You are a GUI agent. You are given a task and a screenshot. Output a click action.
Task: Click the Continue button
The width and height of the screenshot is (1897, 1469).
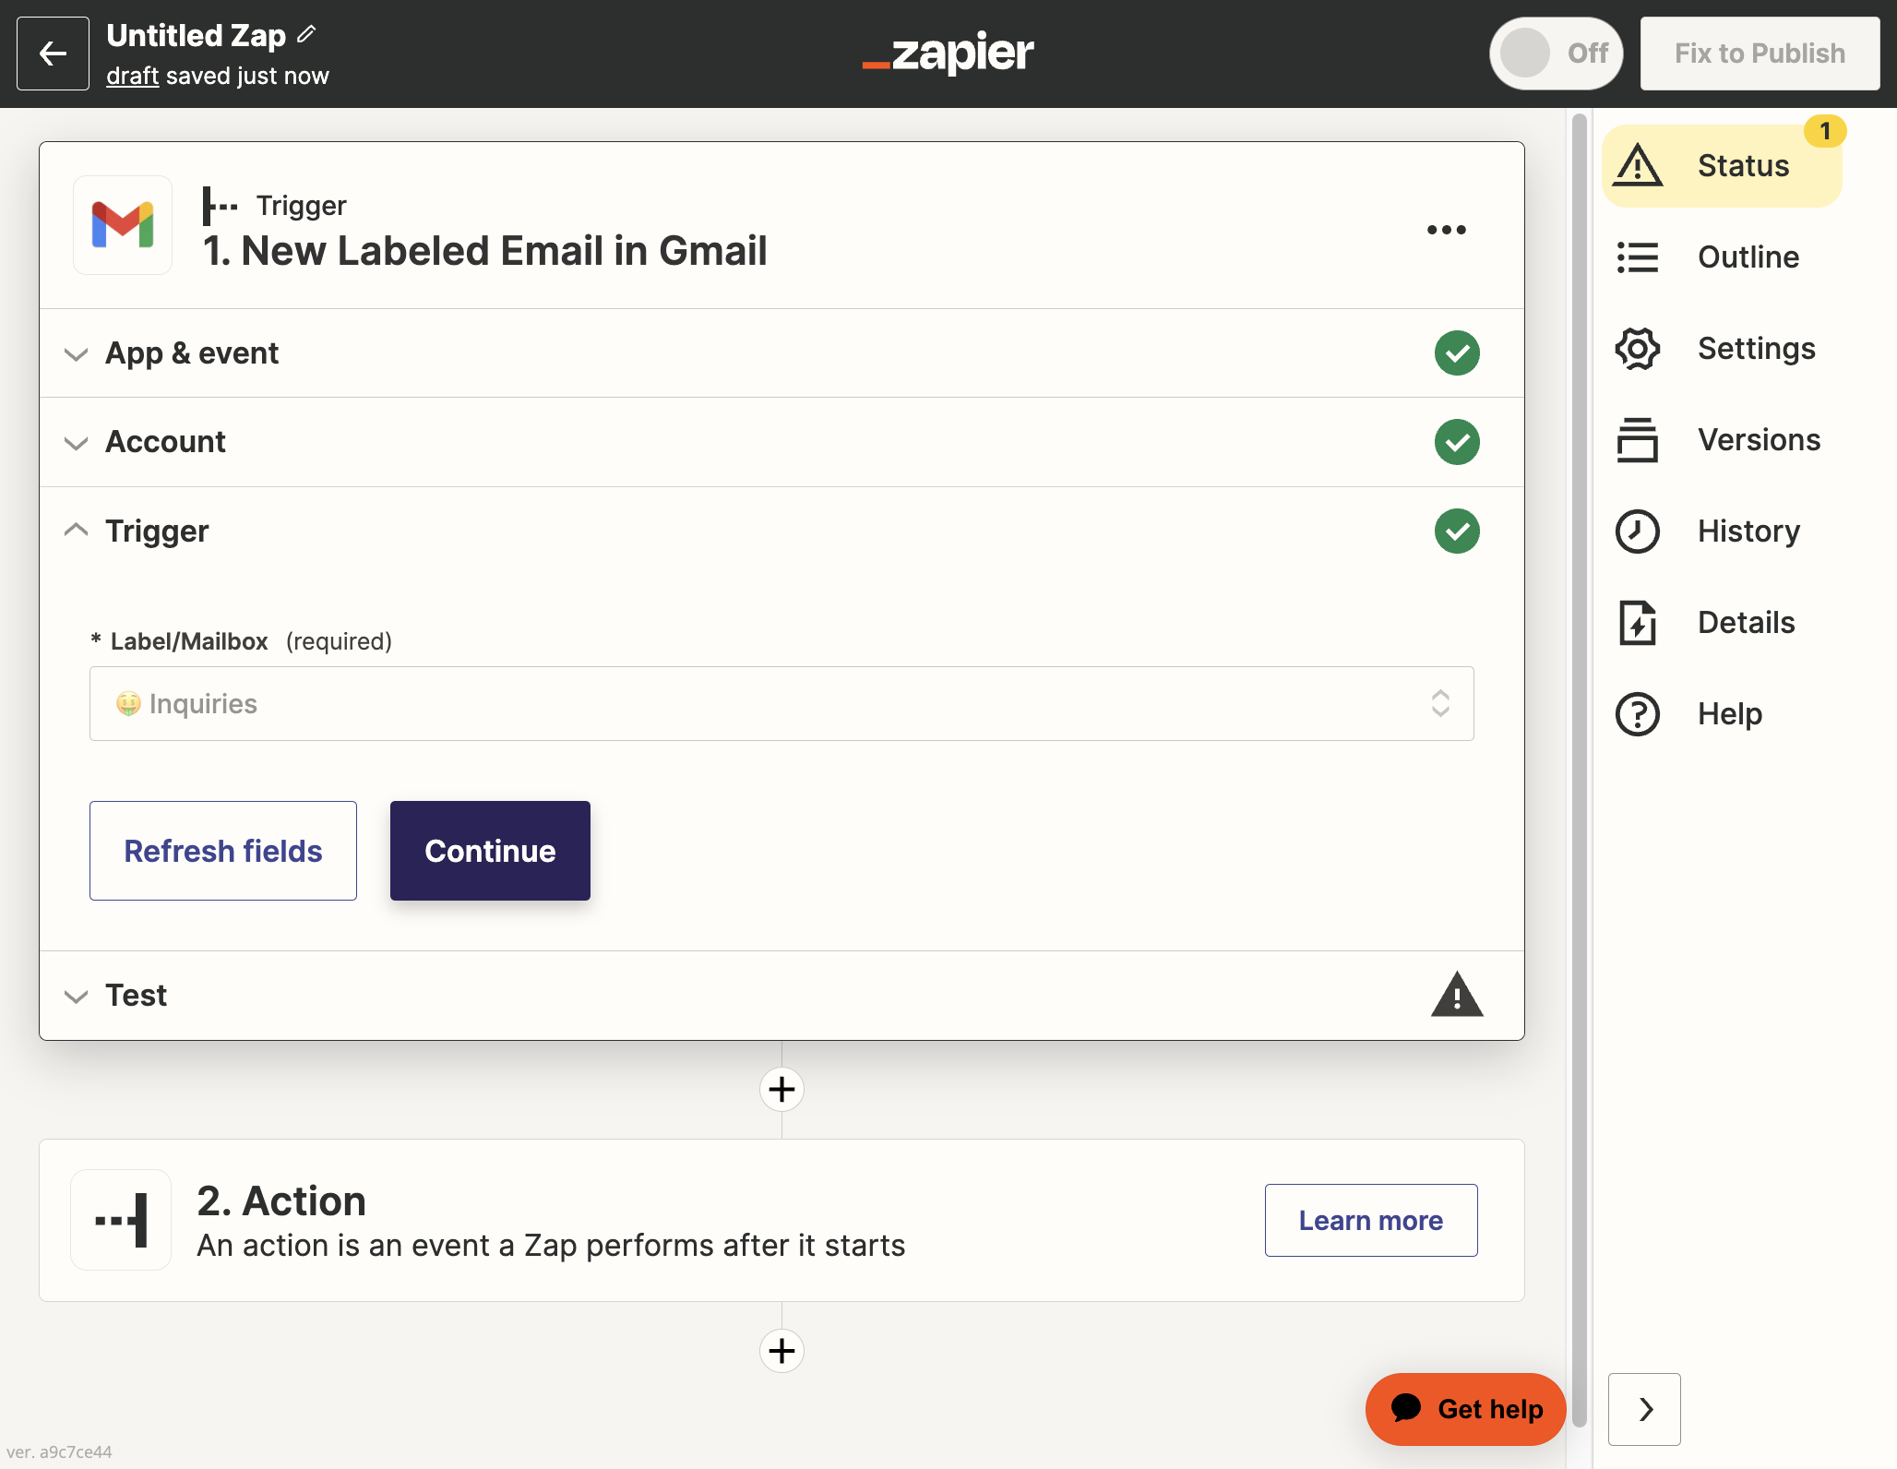(x=490, y=851)
